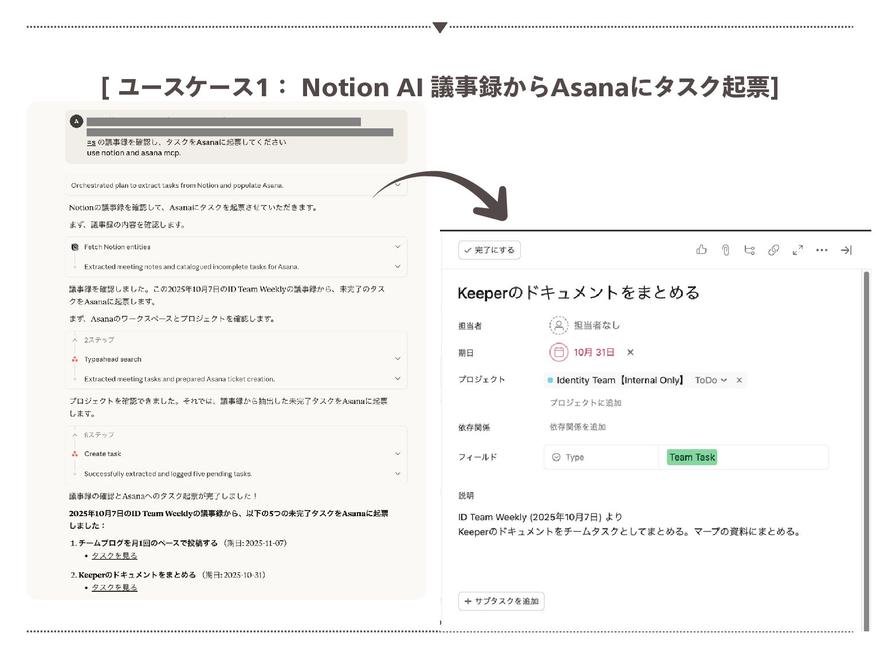The height and width of the screenshot is (660, 880).
Task: Collapse the 2ステップ group
Action: pos(74,340)
